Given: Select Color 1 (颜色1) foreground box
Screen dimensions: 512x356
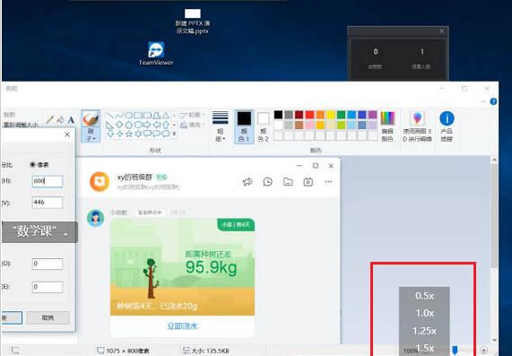Looking at the screenshot, I should pyautogui.click(x=244, y=126).
